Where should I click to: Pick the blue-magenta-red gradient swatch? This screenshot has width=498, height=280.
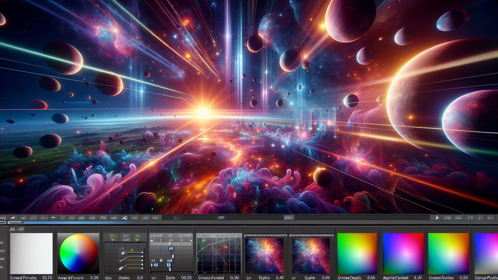[x=403, y=253]
